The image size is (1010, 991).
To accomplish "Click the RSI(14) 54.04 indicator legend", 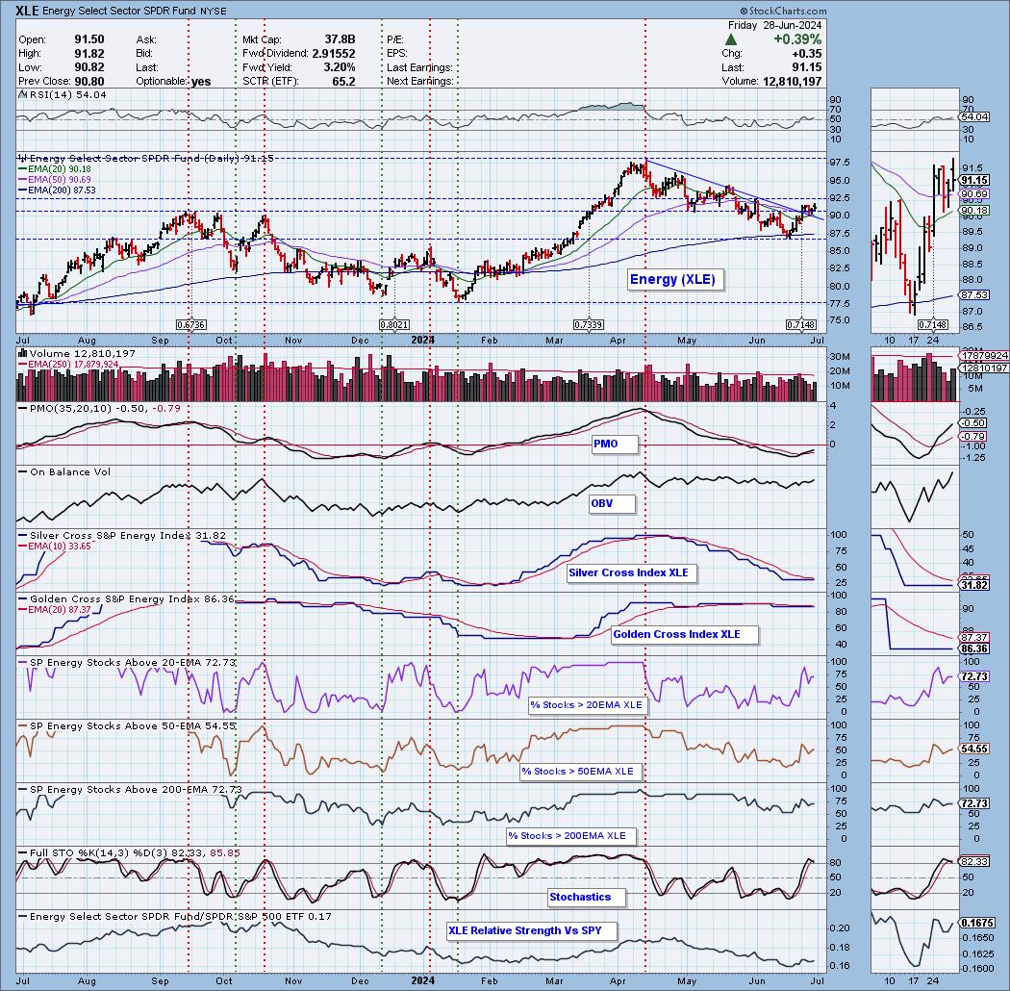I will pyautogui.click(x=63, y=94).
